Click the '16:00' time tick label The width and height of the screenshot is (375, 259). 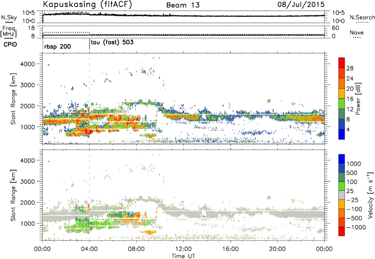(230, 249)
